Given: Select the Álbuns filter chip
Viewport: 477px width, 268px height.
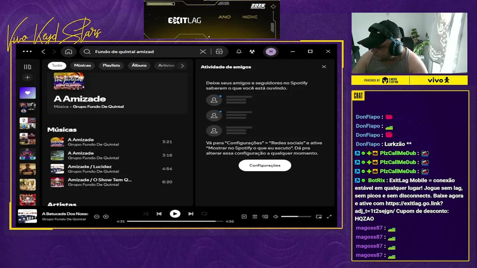Looking at the screenshot, I should [x=139, y=66].
